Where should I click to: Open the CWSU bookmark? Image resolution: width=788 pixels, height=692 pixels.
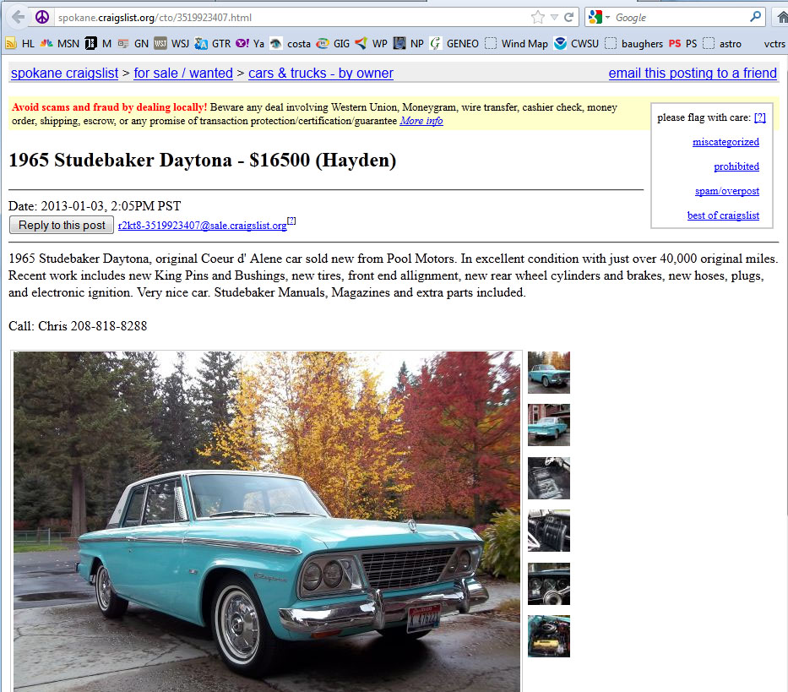coord(576,44)
